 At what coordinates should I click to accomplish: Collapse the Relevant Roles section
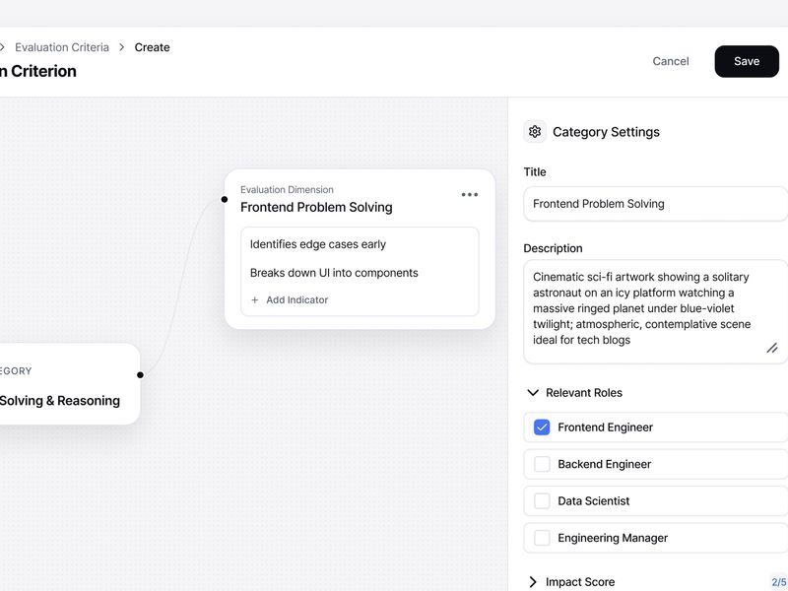pyautogui.click(x=532, y=392)
